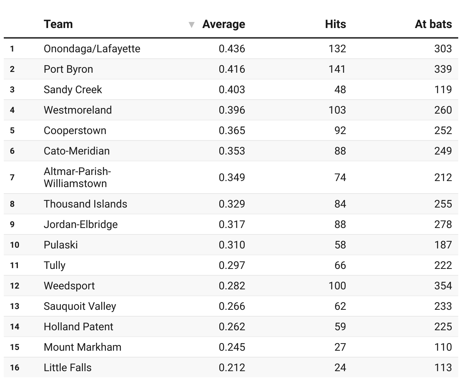This screenshot has height=381, width=462.
Task: Click the Thousand Islands row
Action: click(231, 204)
